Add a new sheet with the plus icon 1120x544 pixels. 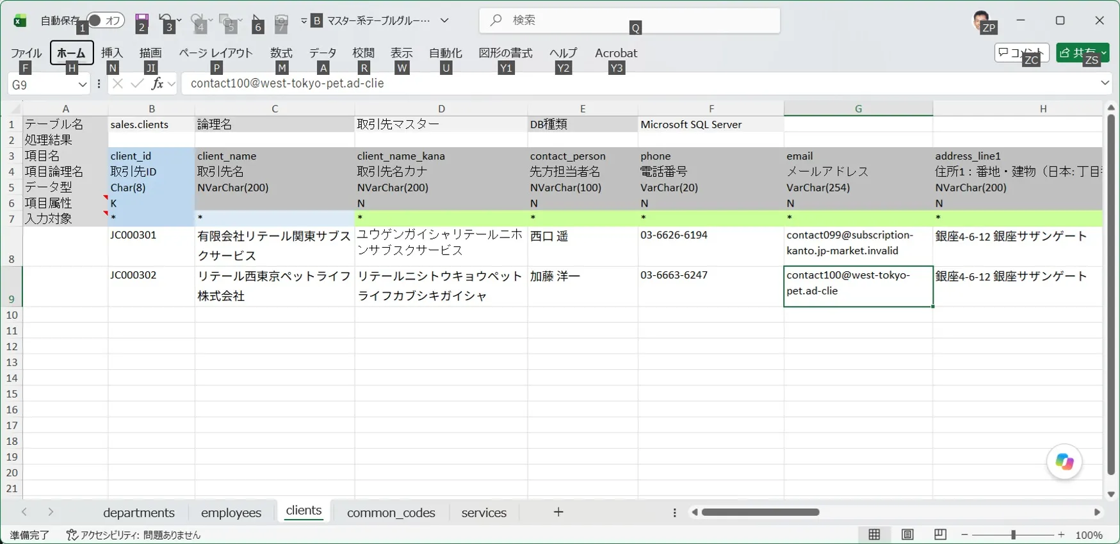tap(558, 512)
